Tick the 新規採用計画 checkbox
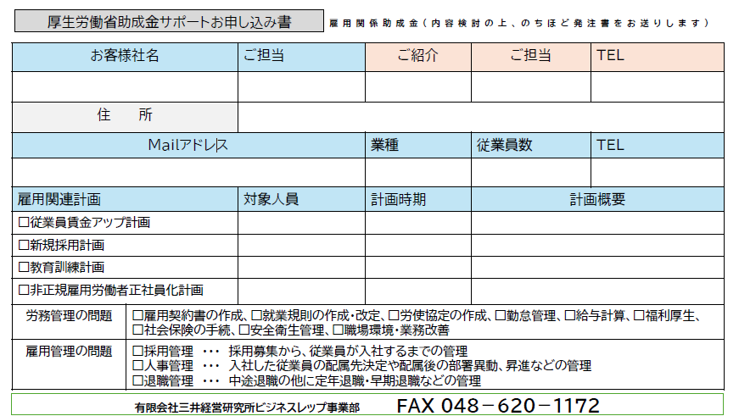The width and height of the screenshot is (739, 416). click(x=24, y=245)
